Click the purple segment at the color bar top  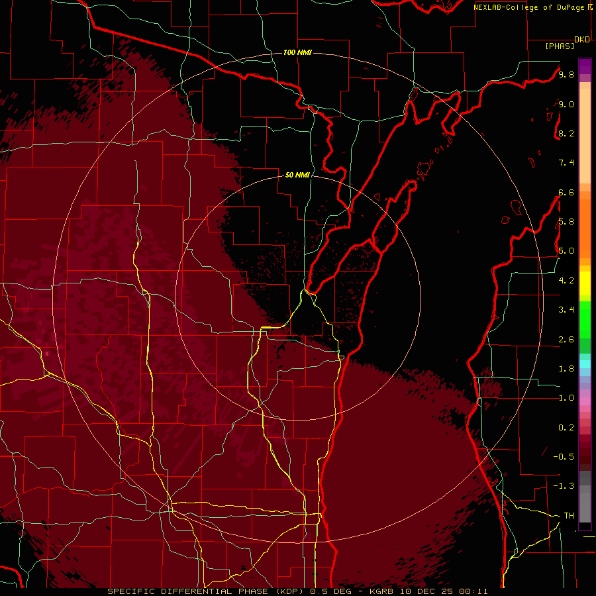click(x=585, y=66)
